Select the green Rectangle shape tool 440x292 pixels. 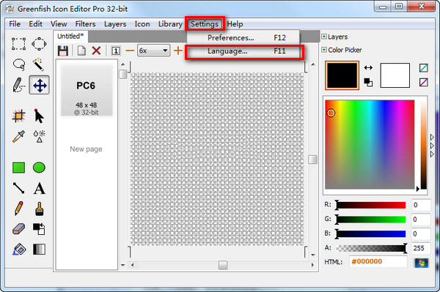pyautogui.click(x=18, y=168)
